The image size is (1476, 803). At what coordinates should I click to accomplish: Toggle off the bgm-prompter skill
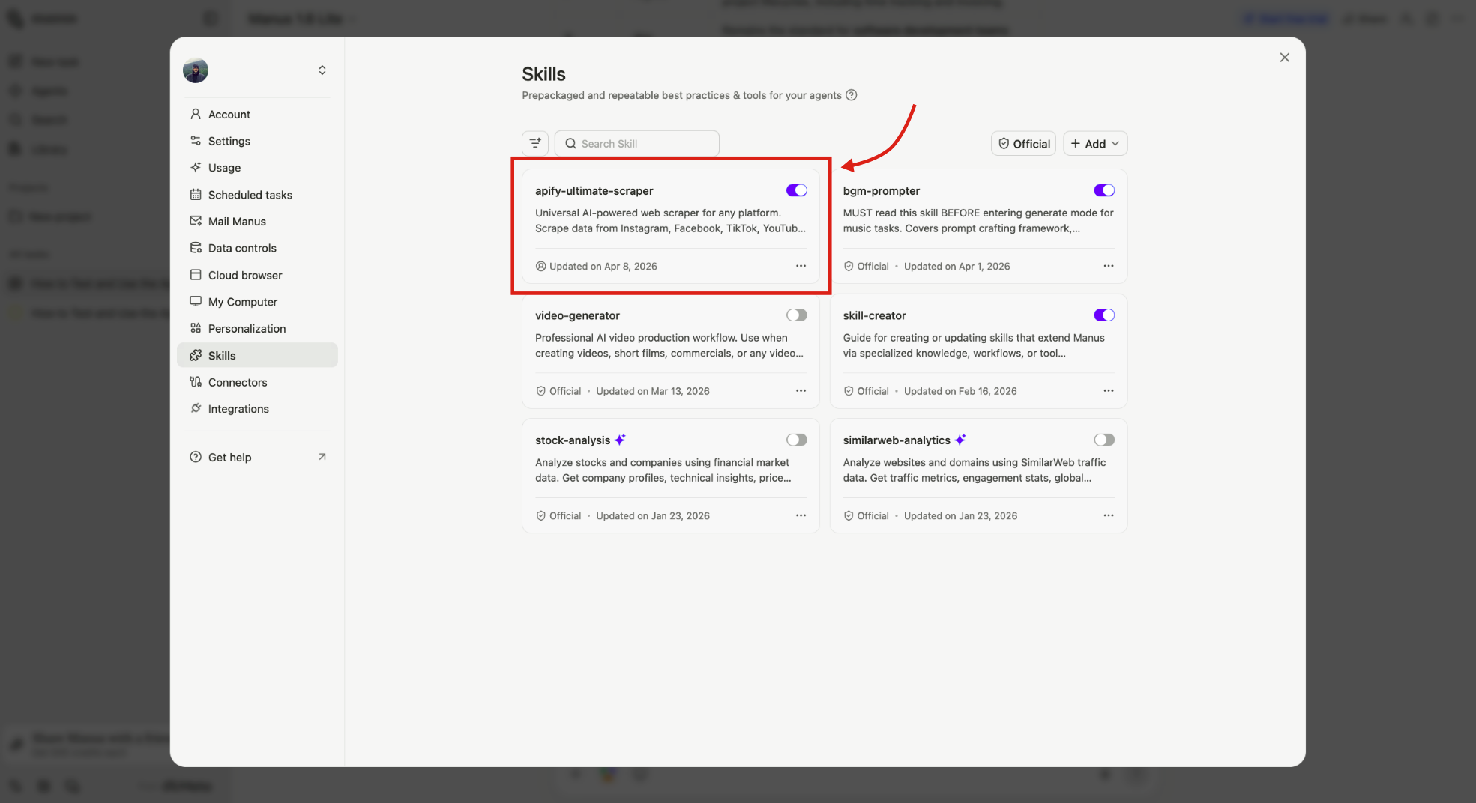(x=1103, y=190)
